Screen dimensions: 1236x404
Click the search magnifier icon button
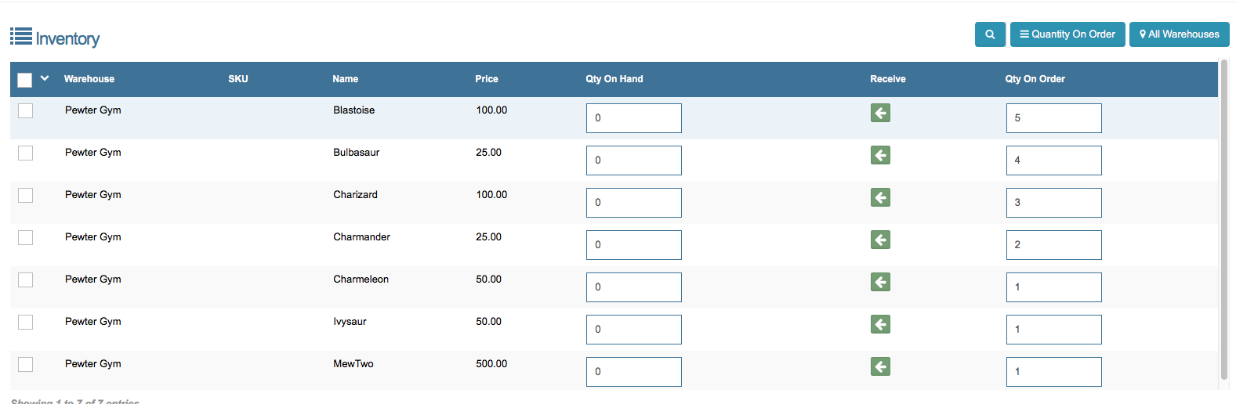click(990, 34)
